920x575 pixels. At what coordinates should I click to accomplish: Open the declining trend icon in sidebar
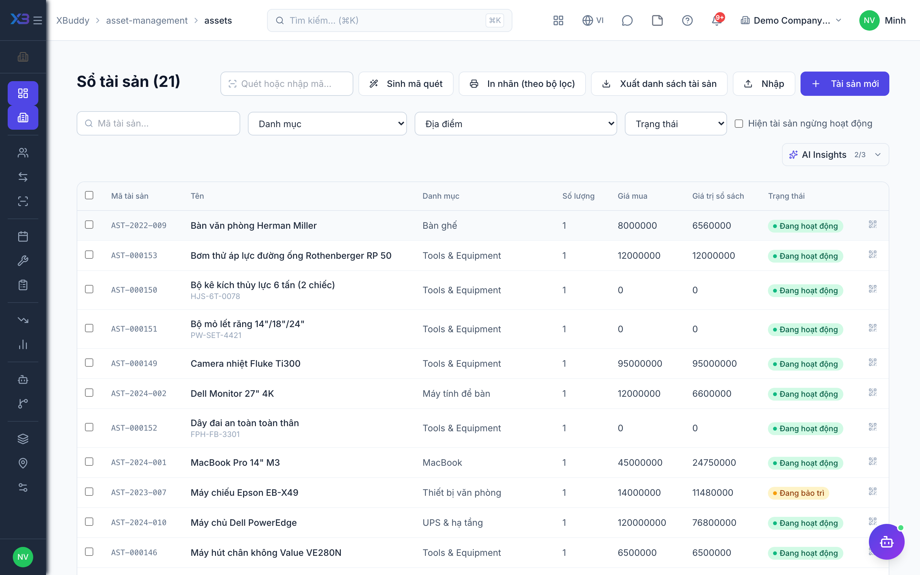coord(23,320)
